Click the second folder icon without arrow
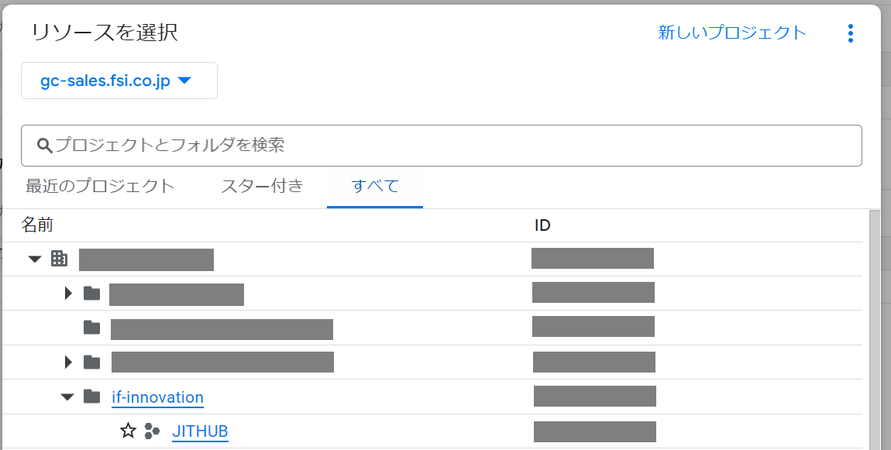The width and height of the screenshot is (891, 450). point(92,327)
